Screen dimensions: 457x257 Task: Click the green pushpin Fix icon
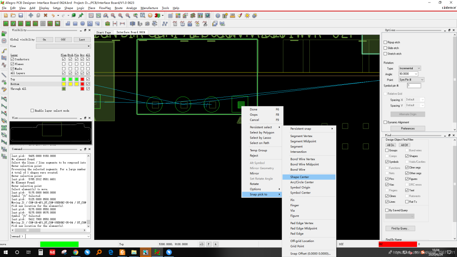81,15
